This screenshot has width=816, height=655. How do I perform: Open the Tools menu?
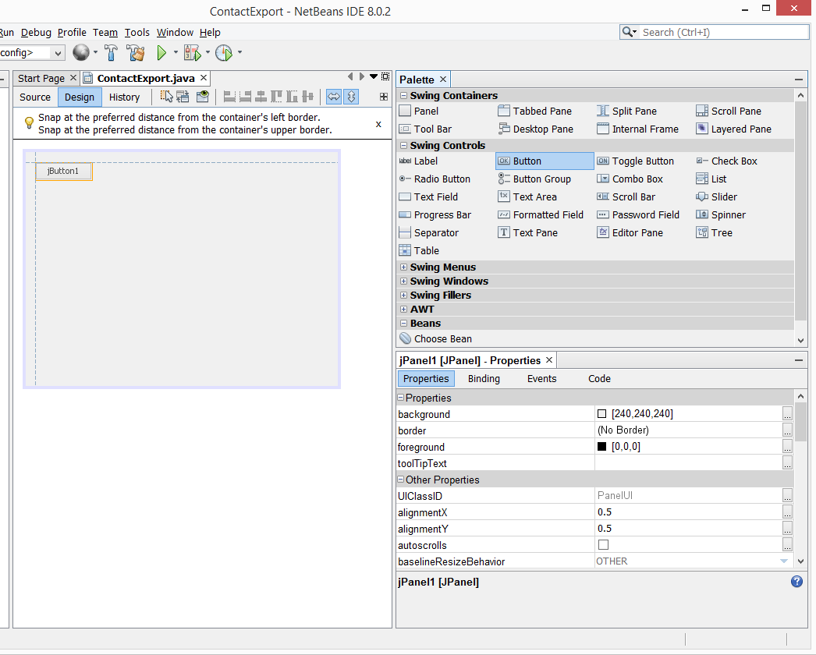137,33
